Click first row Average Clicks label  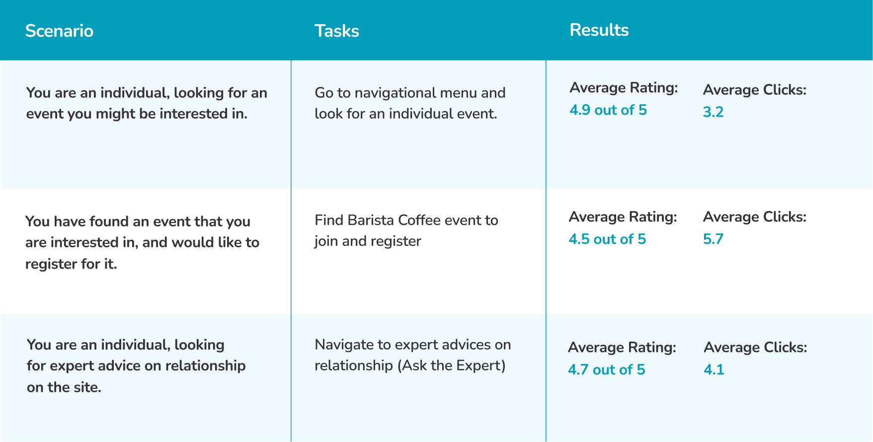[754, 89]
